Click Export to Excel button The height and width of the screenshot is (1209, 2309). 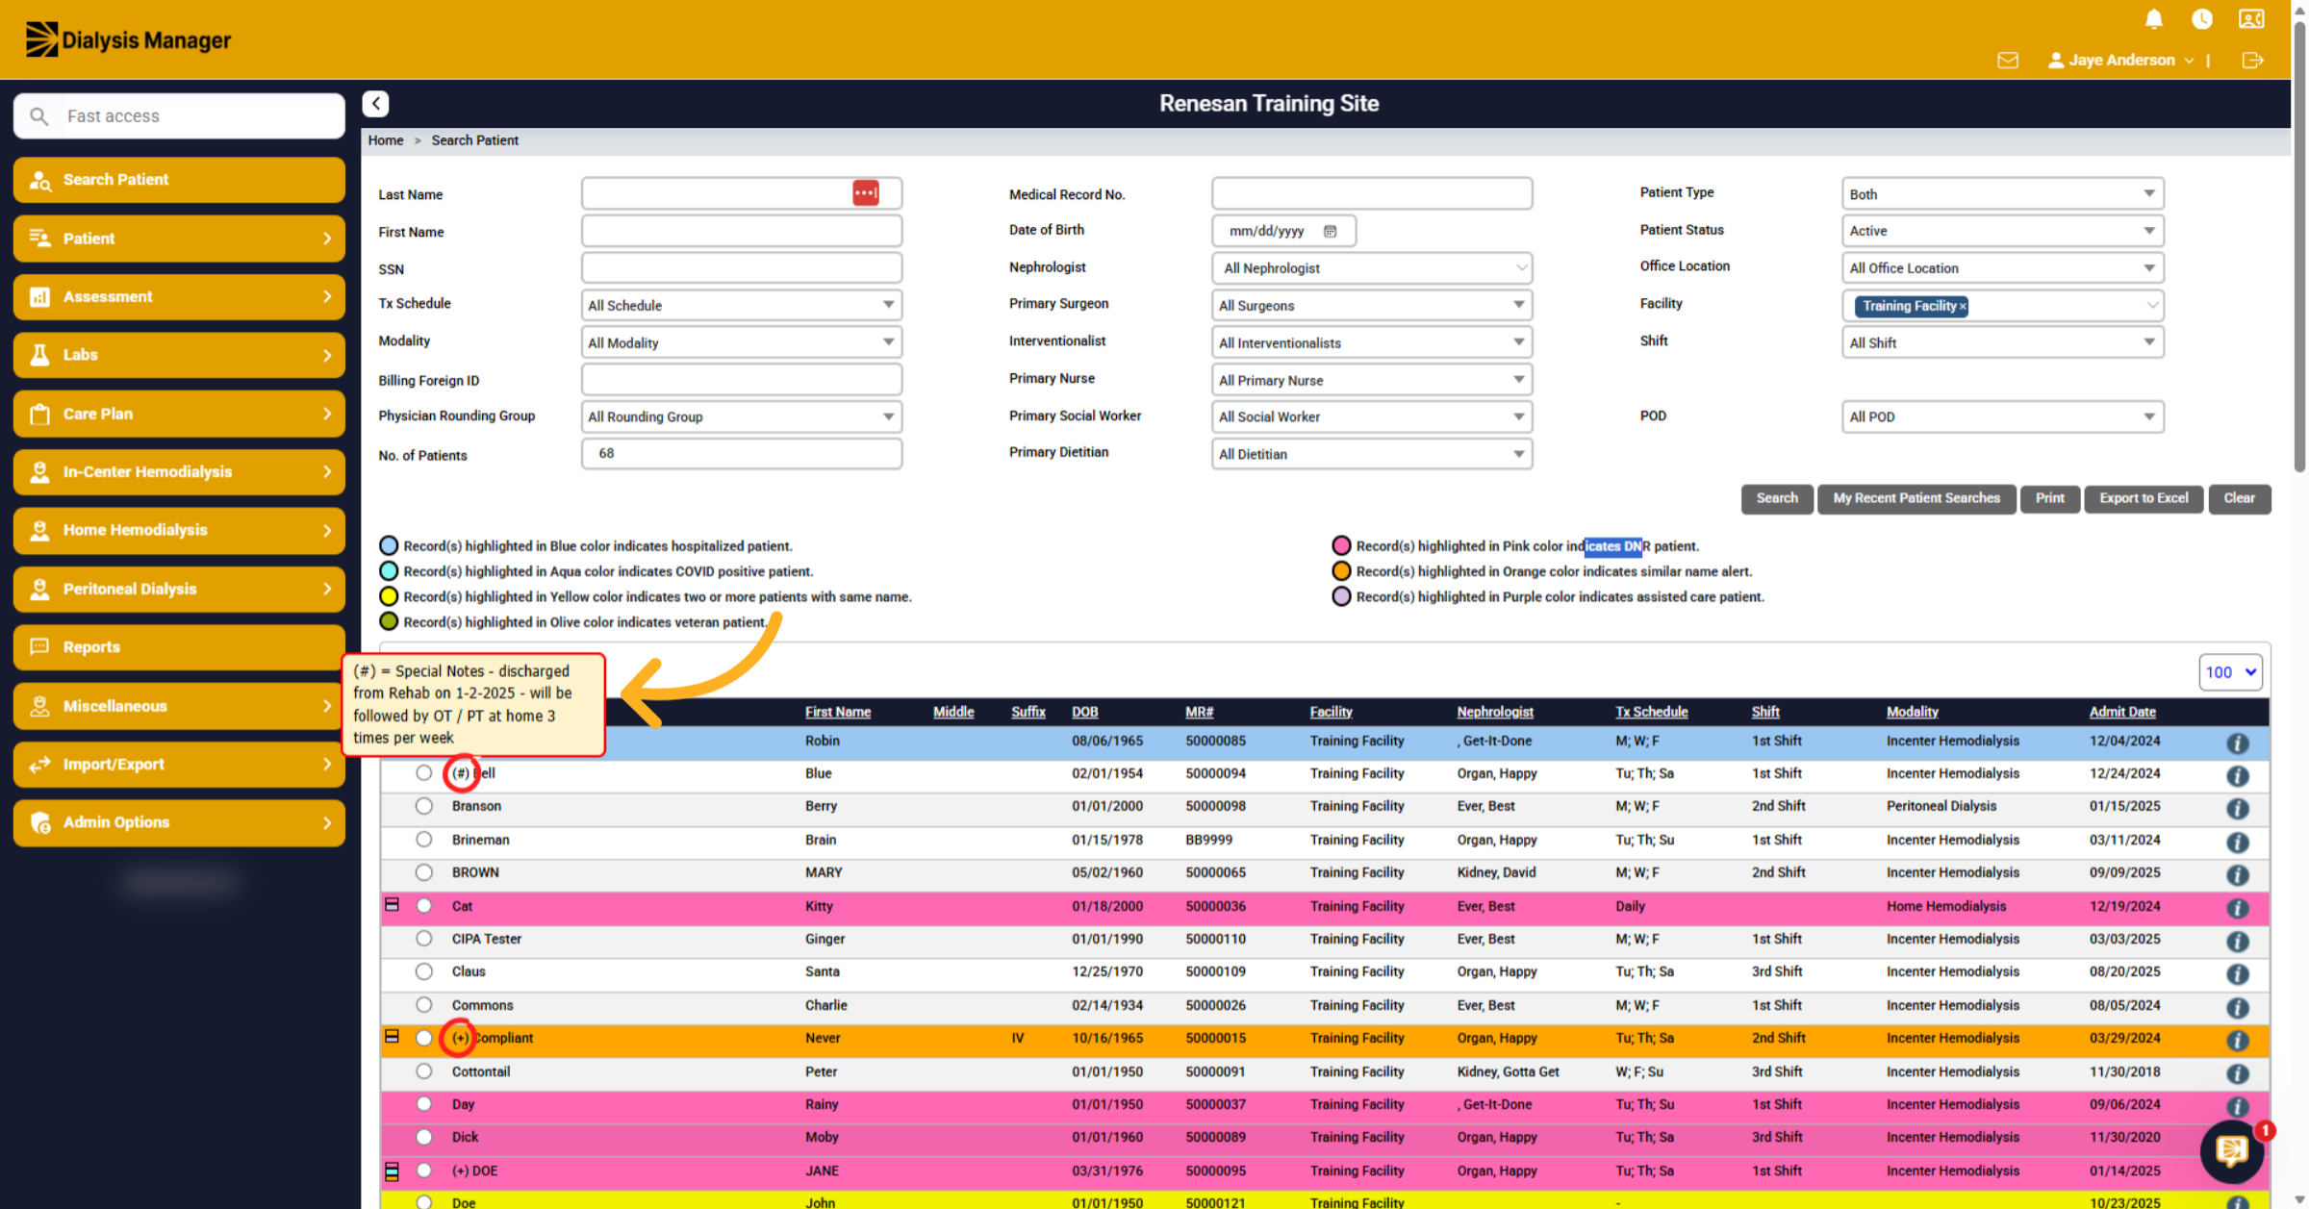2143,498
